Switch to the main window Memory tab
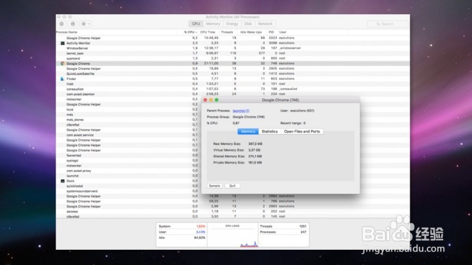This screenshot has width=472, height=265. tap(213, 24)
